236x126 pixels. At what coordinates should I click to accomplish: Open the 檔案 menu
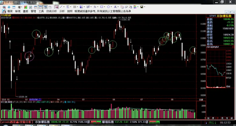pyautogui.click(x=10, y=11)
